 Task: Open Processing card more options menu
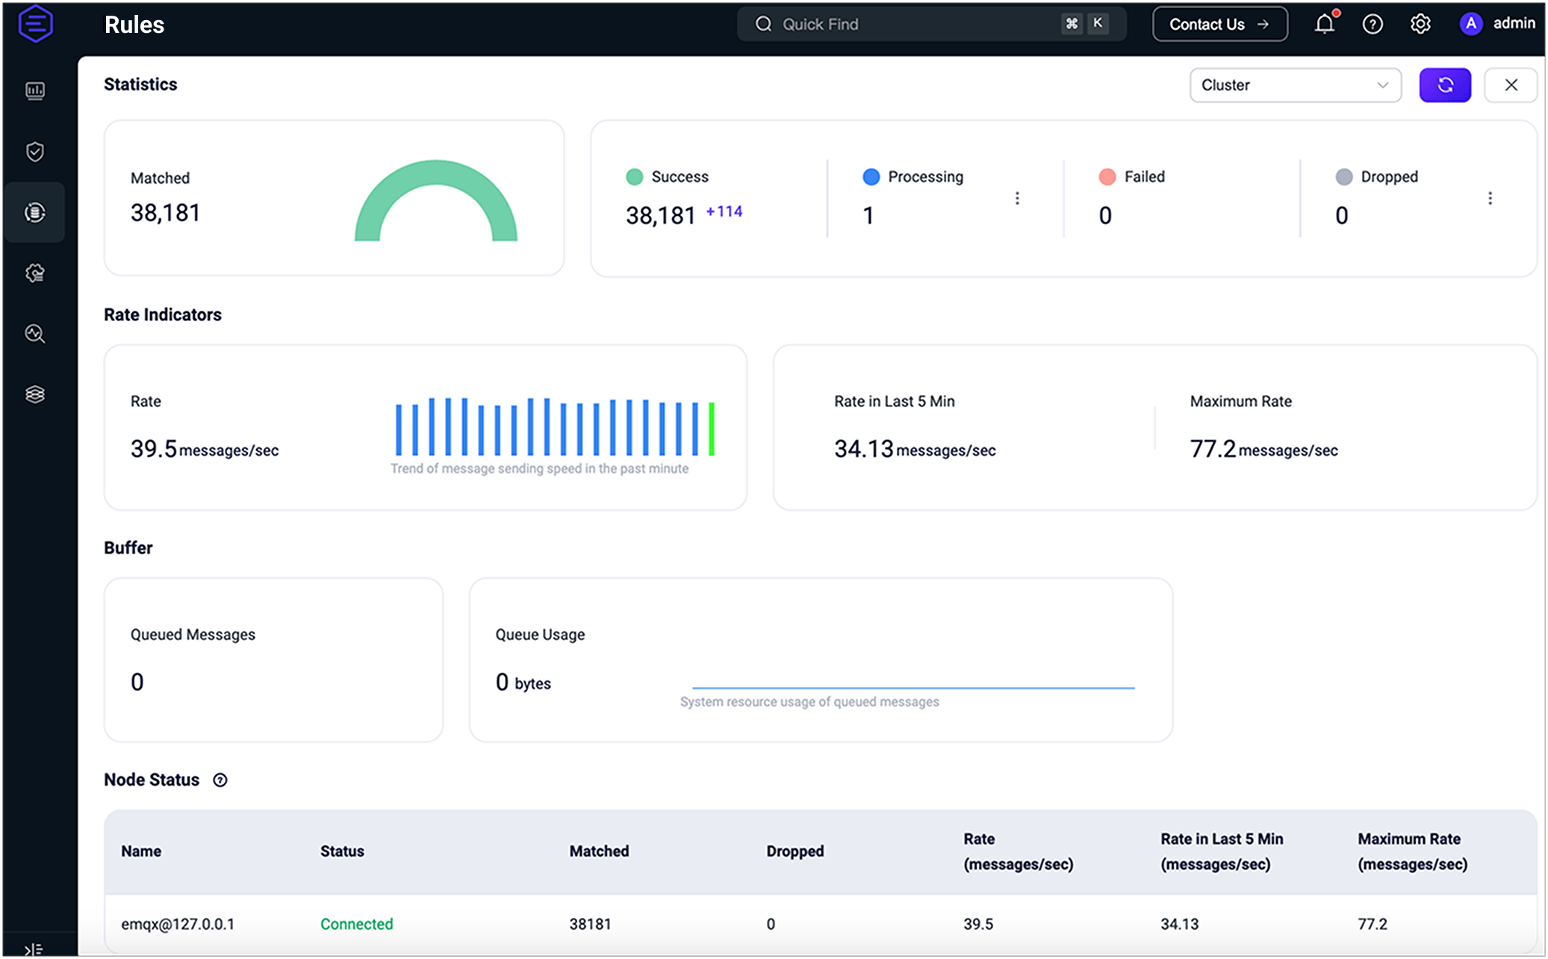point(1017,198)
